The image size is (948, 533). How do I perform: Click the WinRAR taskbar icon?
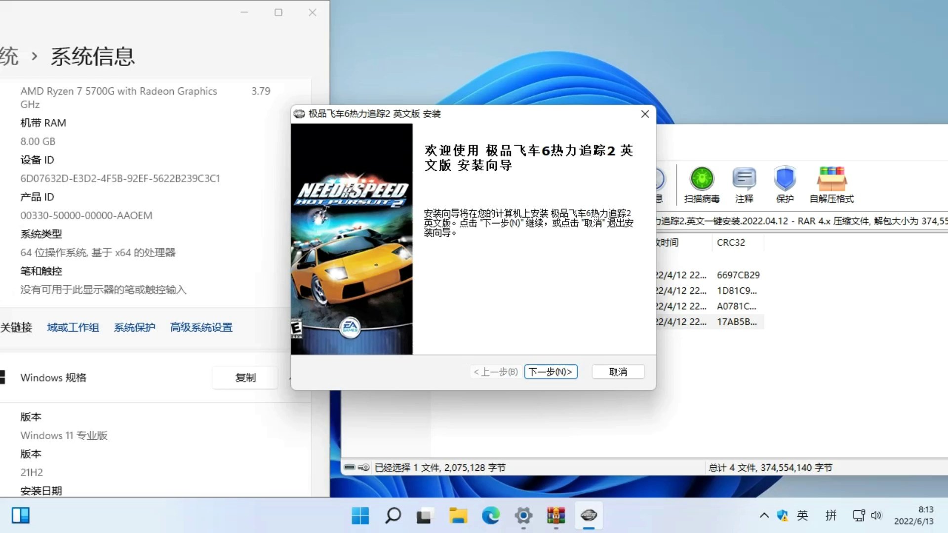coord(556,515)
